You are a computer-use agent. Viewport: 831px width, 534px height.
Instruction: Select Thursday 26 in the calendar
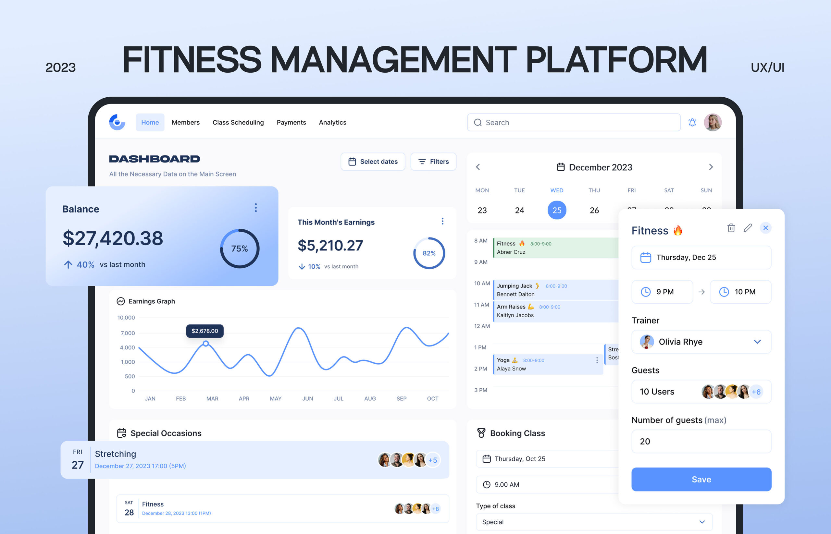click(x=594, y=210)
